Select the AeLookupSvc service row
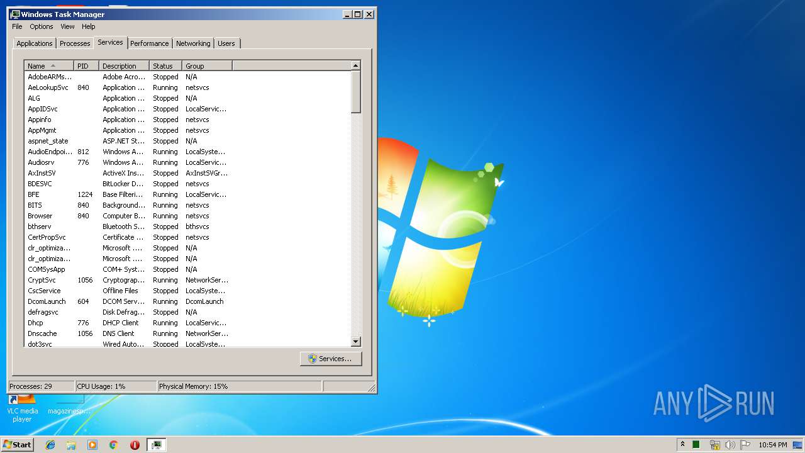Screen dimensions: 805x453 point(188,87)
